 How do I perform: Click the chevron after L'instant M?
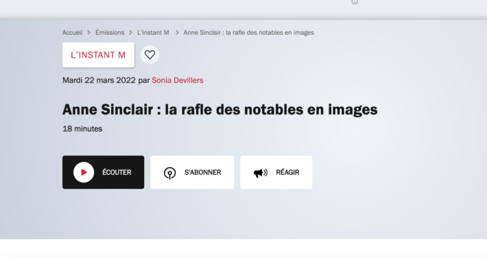pos(177,33)
